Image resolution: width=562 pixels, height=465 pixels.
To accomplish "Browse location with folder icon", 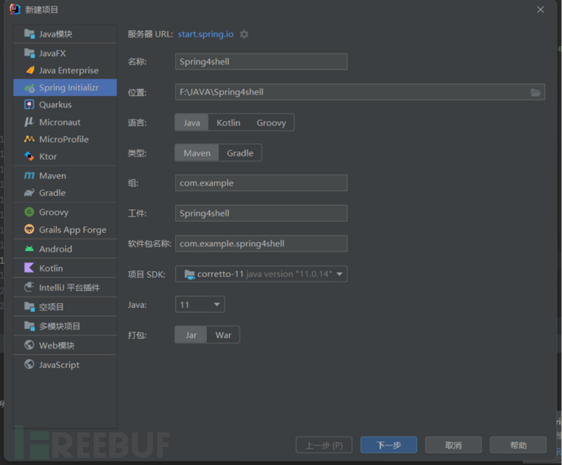I will click(535, 92).
